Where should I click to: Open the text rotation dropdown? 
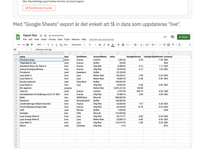tap(154, 45)
